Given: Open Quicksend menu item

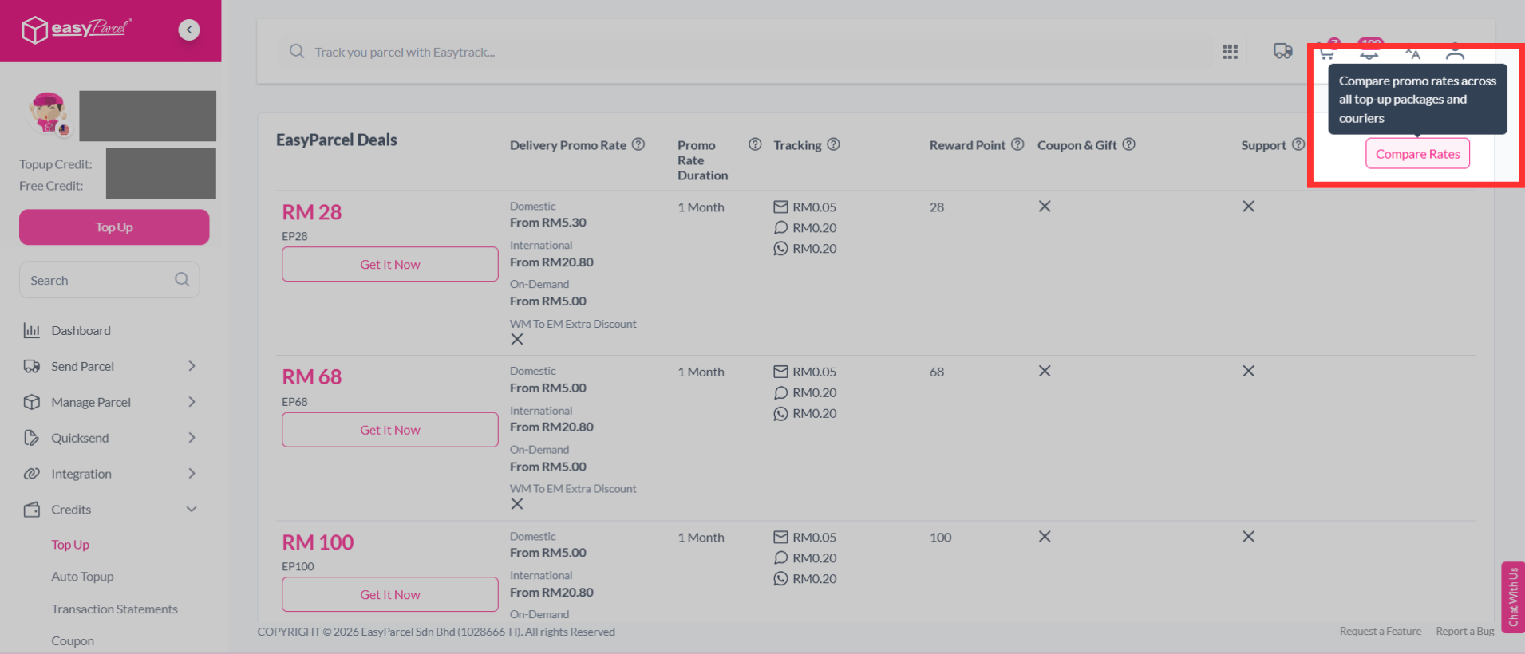Looking at the screenshot, I should (80, 438).
